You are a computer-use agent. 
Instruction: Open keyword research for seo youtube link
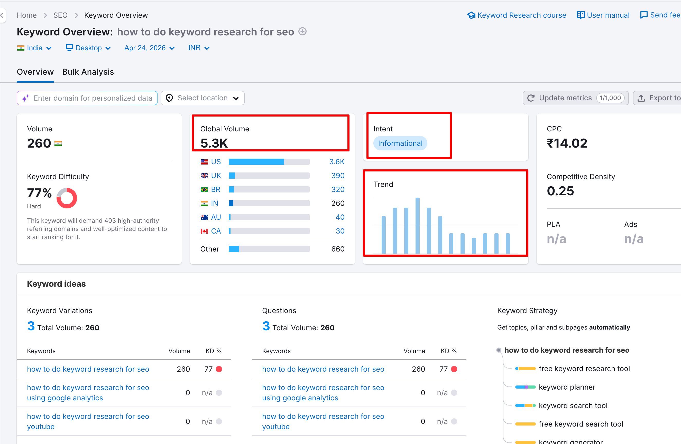click(x=88, y=421)
